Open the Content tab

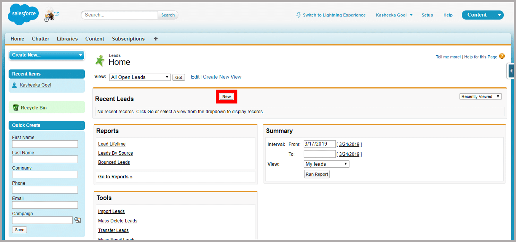pos(95,39)
